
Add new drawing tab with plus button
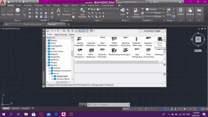pyautogui.click(x=68, y=24)
